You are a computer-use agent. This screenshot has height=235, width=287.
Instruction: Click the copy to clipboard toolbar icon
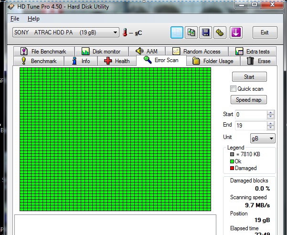(x=177, y=32)
